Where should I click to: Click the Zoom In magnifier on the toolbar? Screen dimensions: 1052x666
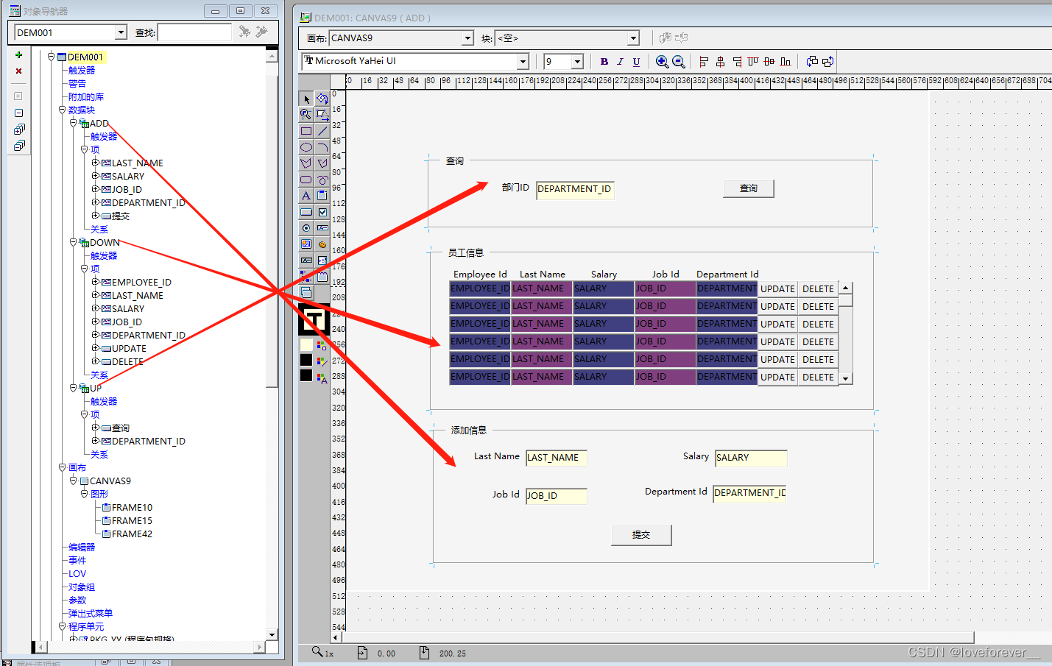tap(662, 62)
